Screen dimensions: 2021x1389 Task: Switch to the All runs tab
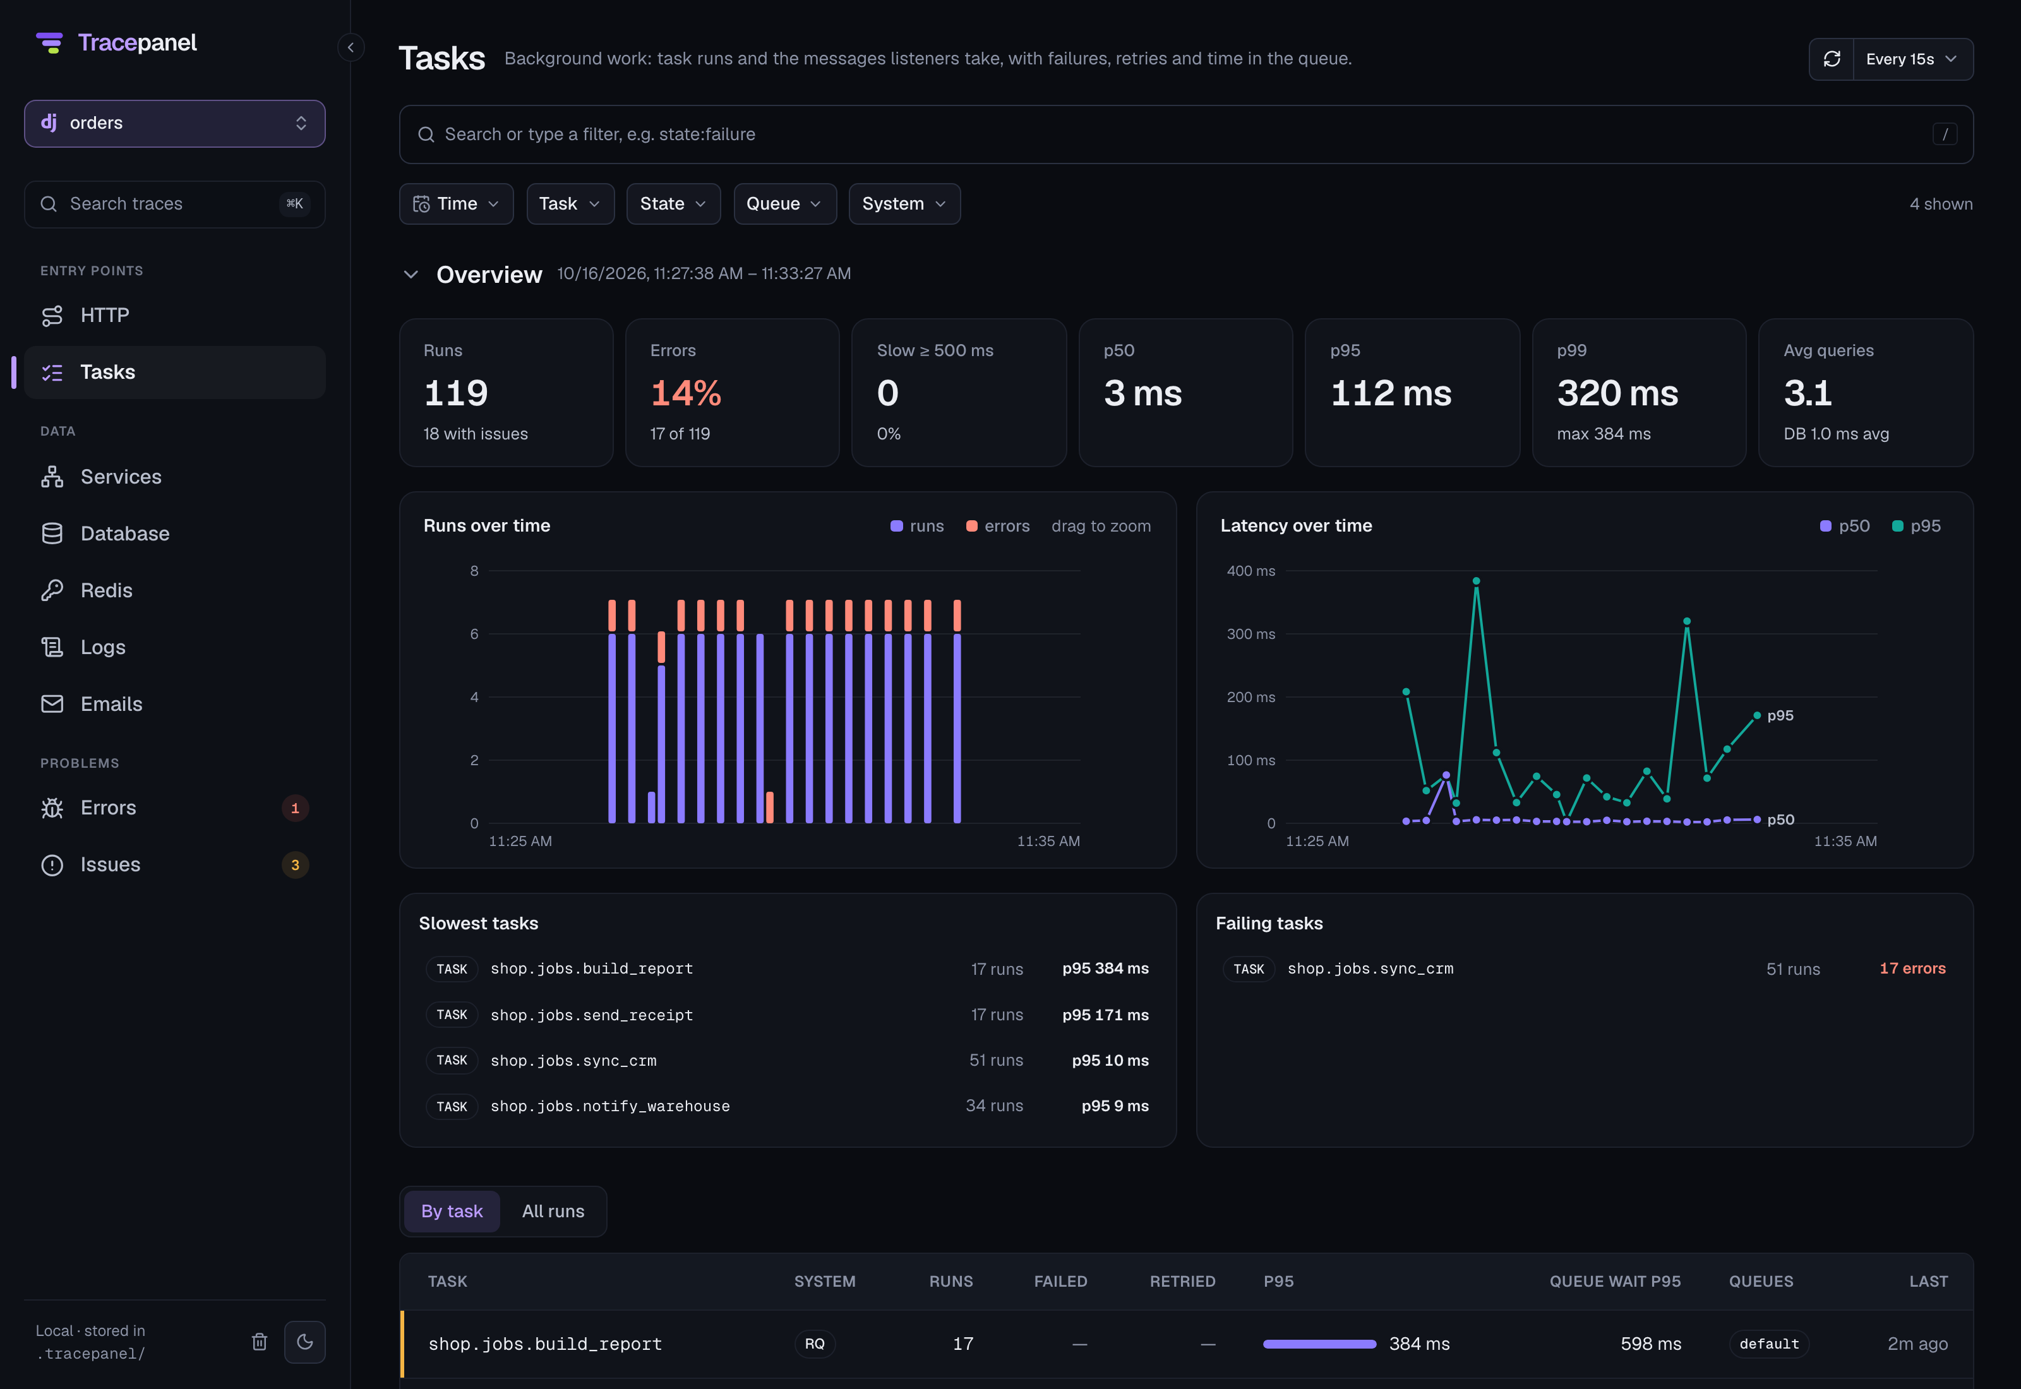point(553,1212)
